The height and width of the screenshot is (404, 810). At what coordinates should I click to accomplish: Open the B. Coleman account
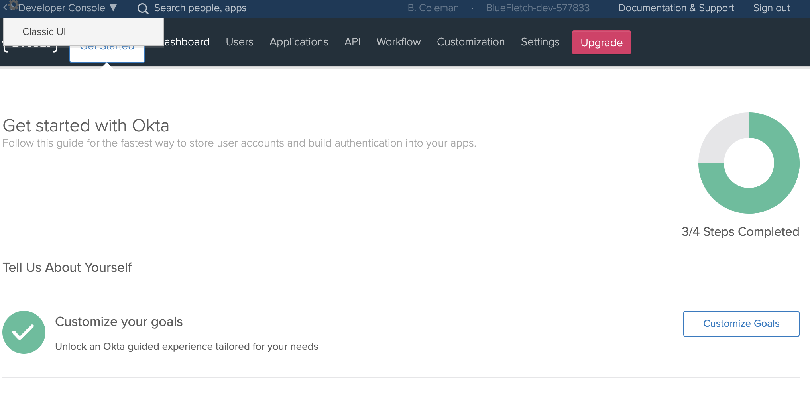(x=433, y=8)
